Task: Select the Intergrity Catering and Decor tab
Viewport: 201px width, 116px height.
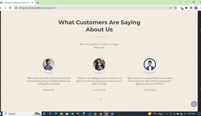Action: pyautogui.click(x=17, y=3)
